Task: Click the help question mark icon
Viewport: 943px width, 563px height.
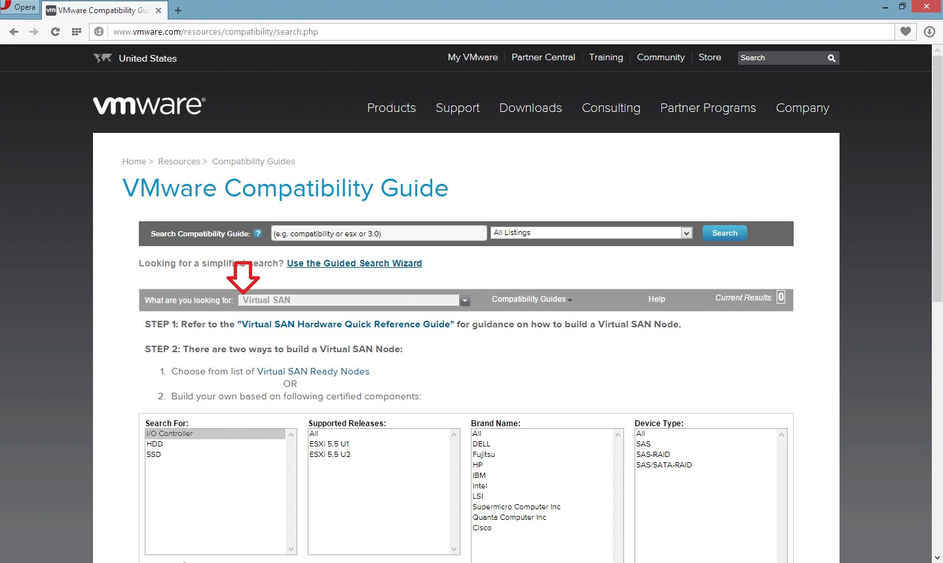Action: click(x=258, y=233)
